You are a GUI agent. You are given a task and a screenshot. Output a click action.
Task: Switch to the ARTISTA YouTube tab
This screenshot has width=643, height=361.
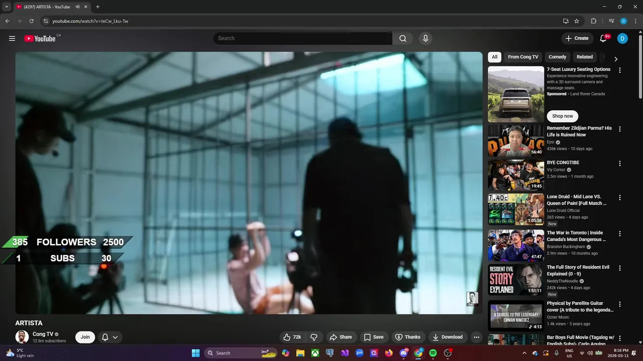tap(47, 7)
